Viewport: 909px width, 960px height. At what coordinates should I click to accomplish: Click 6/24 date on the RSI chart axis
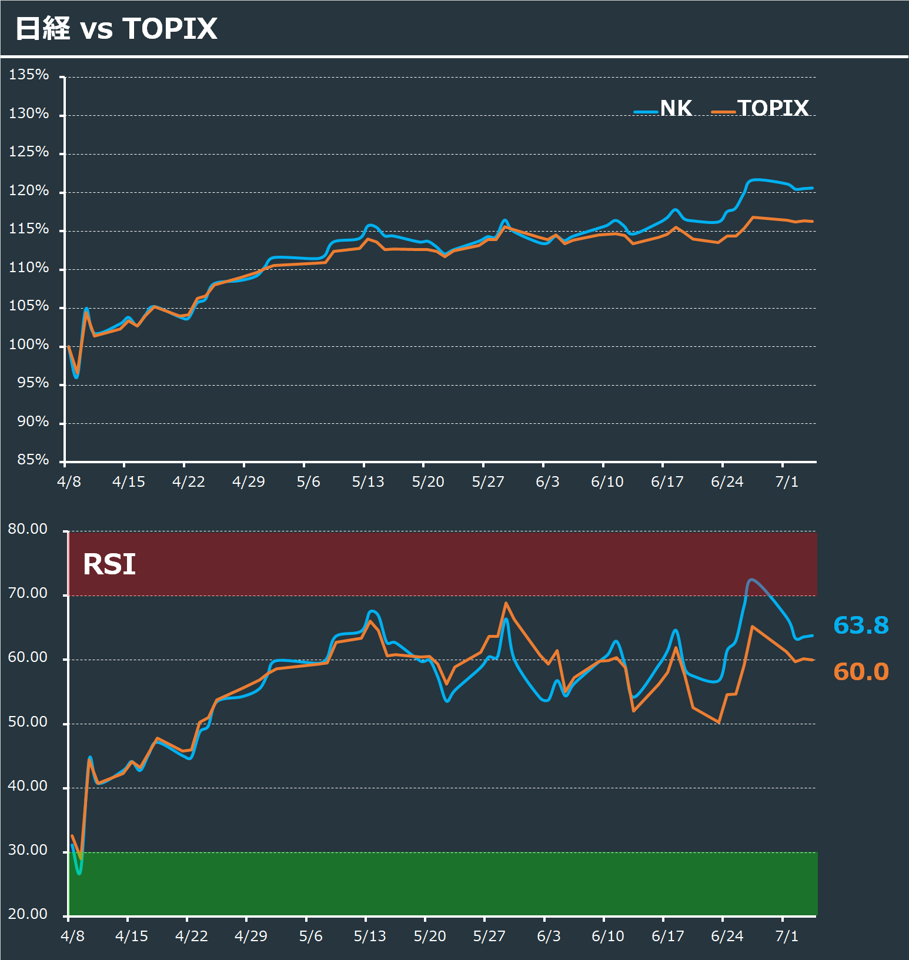click(x=727, y=936)
